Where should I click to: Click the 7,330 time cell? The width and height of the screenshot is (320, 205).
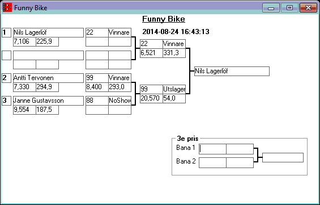point(24,87)
